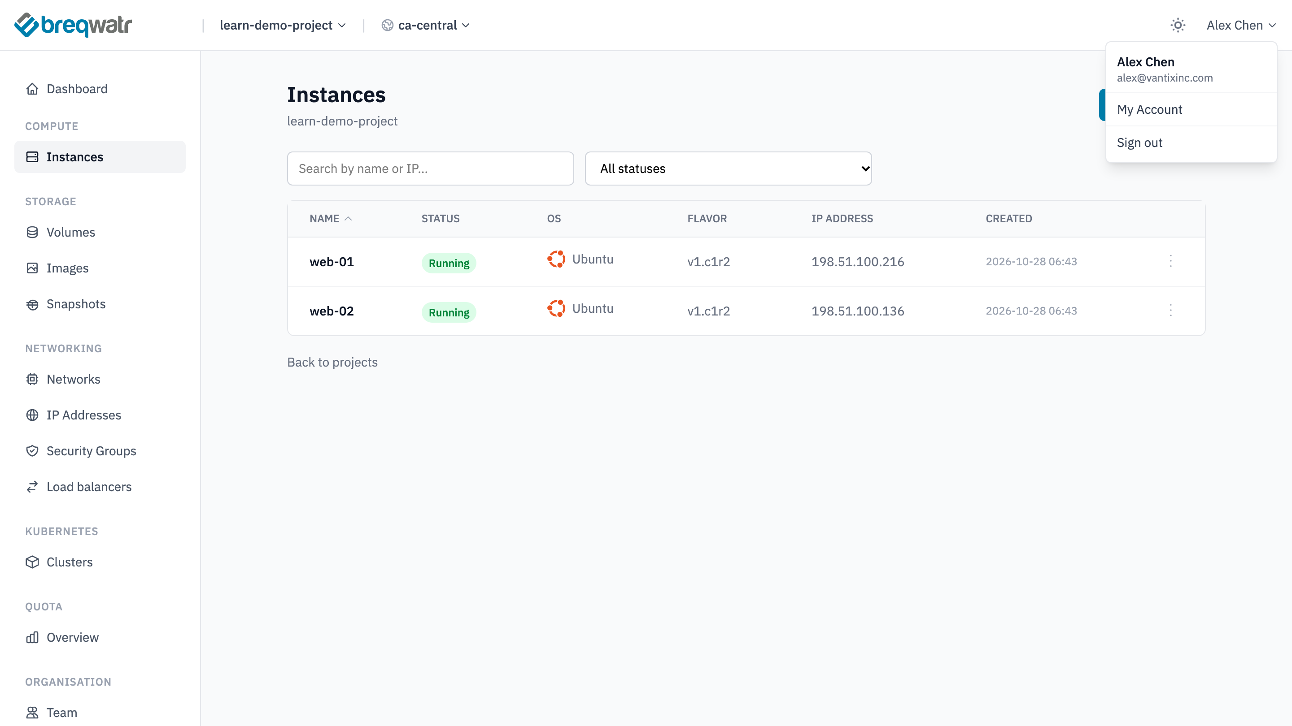
Task: Click the v1.c1r2 flavor of web-01
Action: tap(708, 262)
